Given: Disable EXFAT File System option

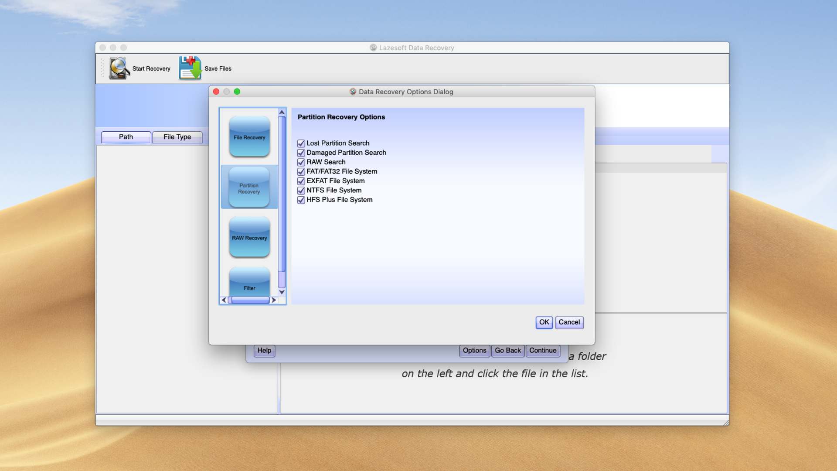Looking at the screenshot, I should pyautogui.click(x=301, y=181).
